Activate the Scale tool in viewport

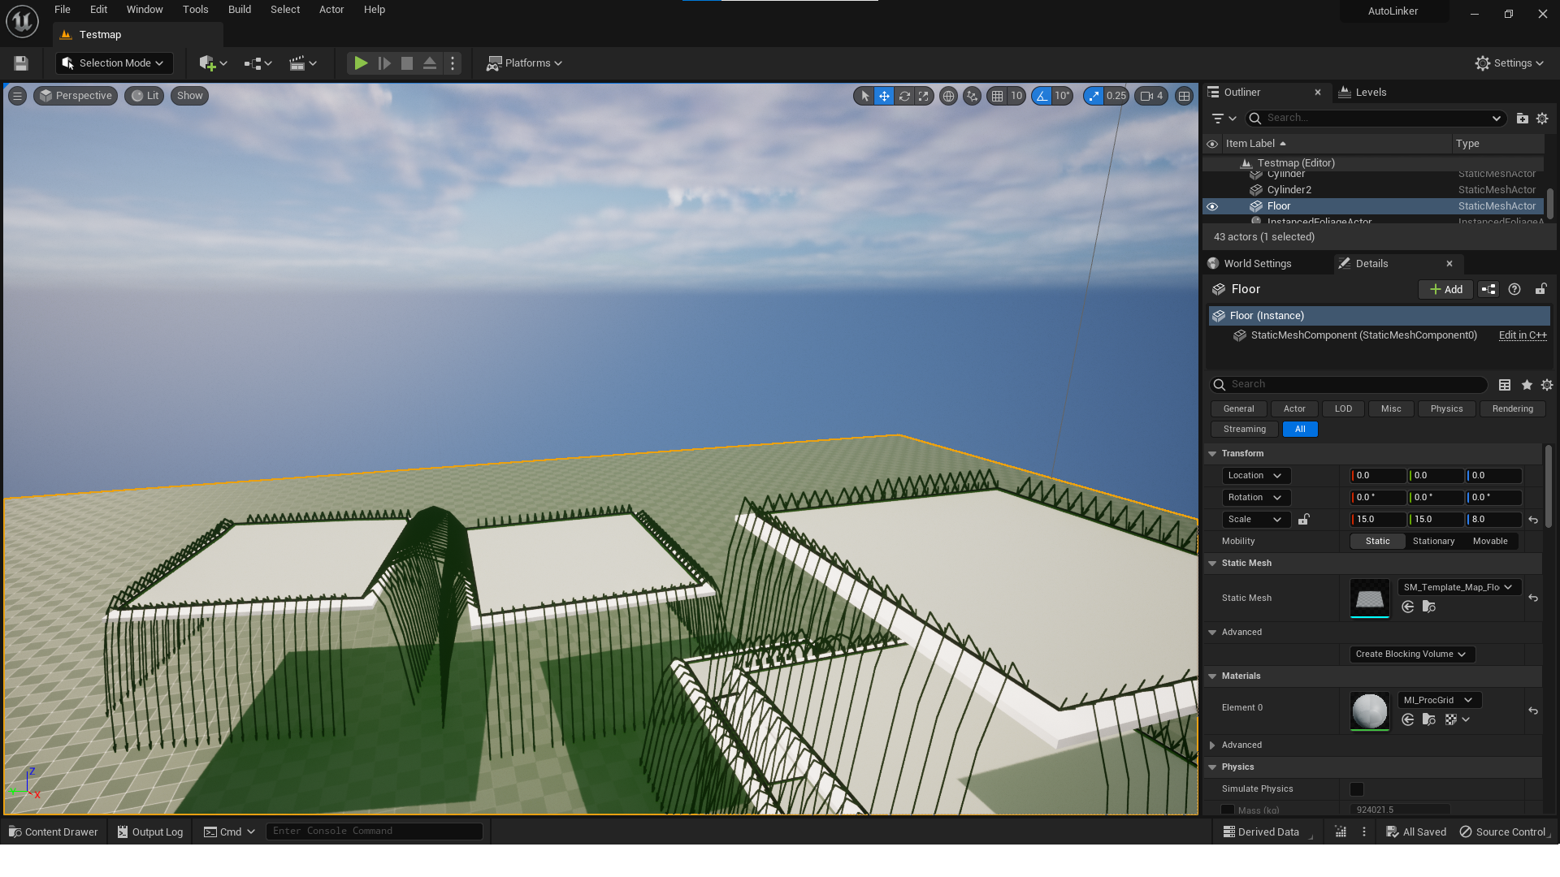pos(924,96)
